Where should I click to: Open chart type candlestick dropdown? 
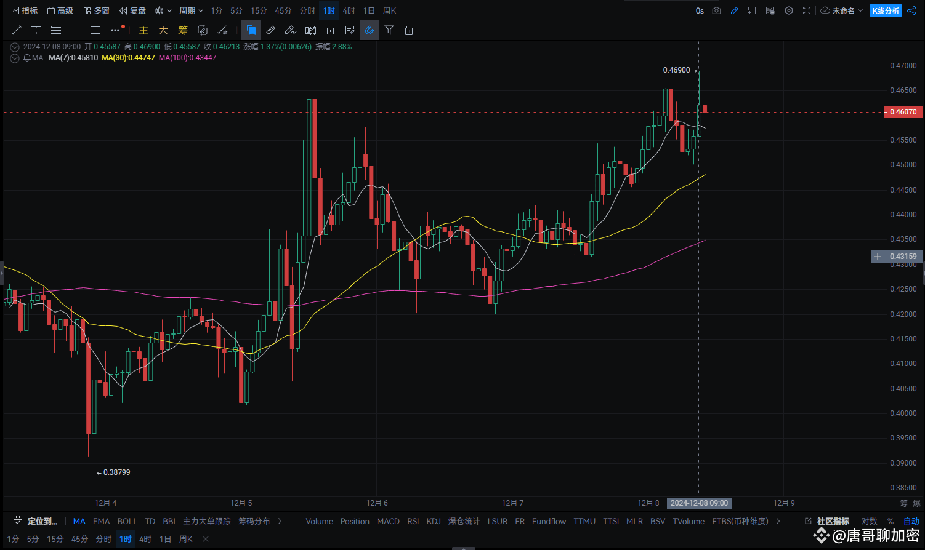point(163,10)
